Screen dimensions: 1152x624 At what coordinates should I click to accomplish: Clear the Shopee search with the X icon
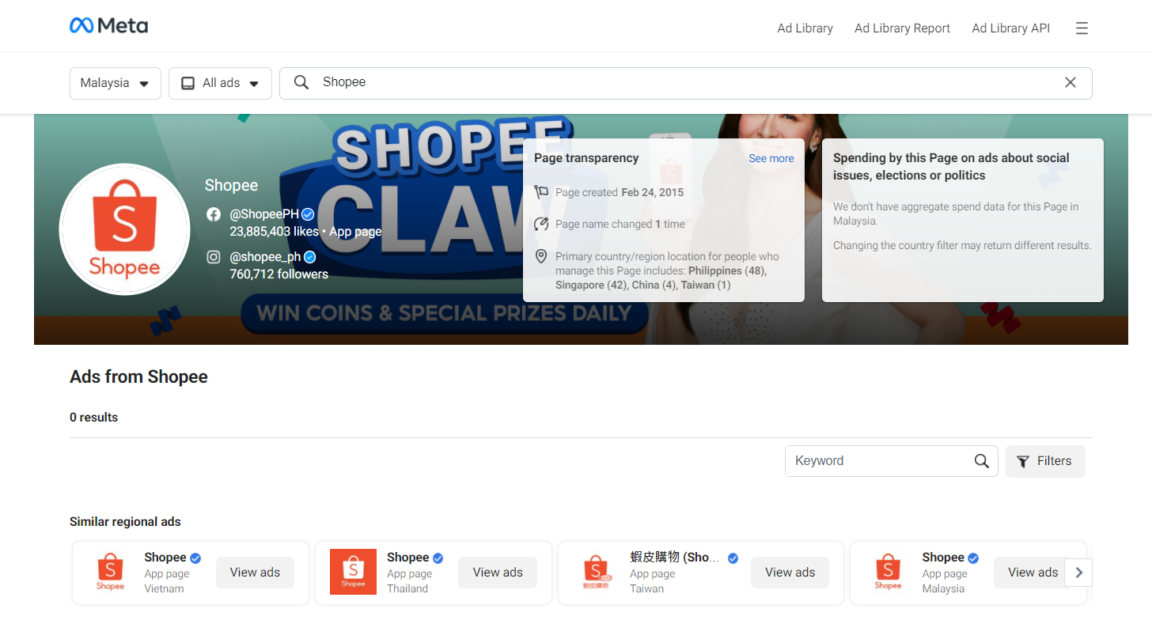tap(1071, 82)
